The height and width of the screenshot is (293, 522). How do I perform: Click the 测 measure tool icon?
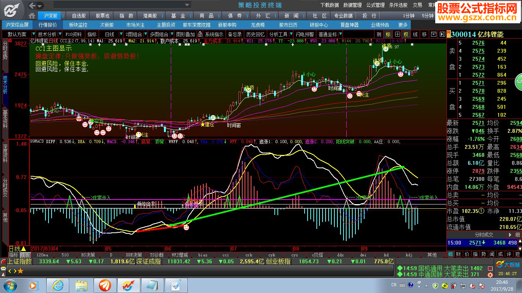tap(379, 34)
